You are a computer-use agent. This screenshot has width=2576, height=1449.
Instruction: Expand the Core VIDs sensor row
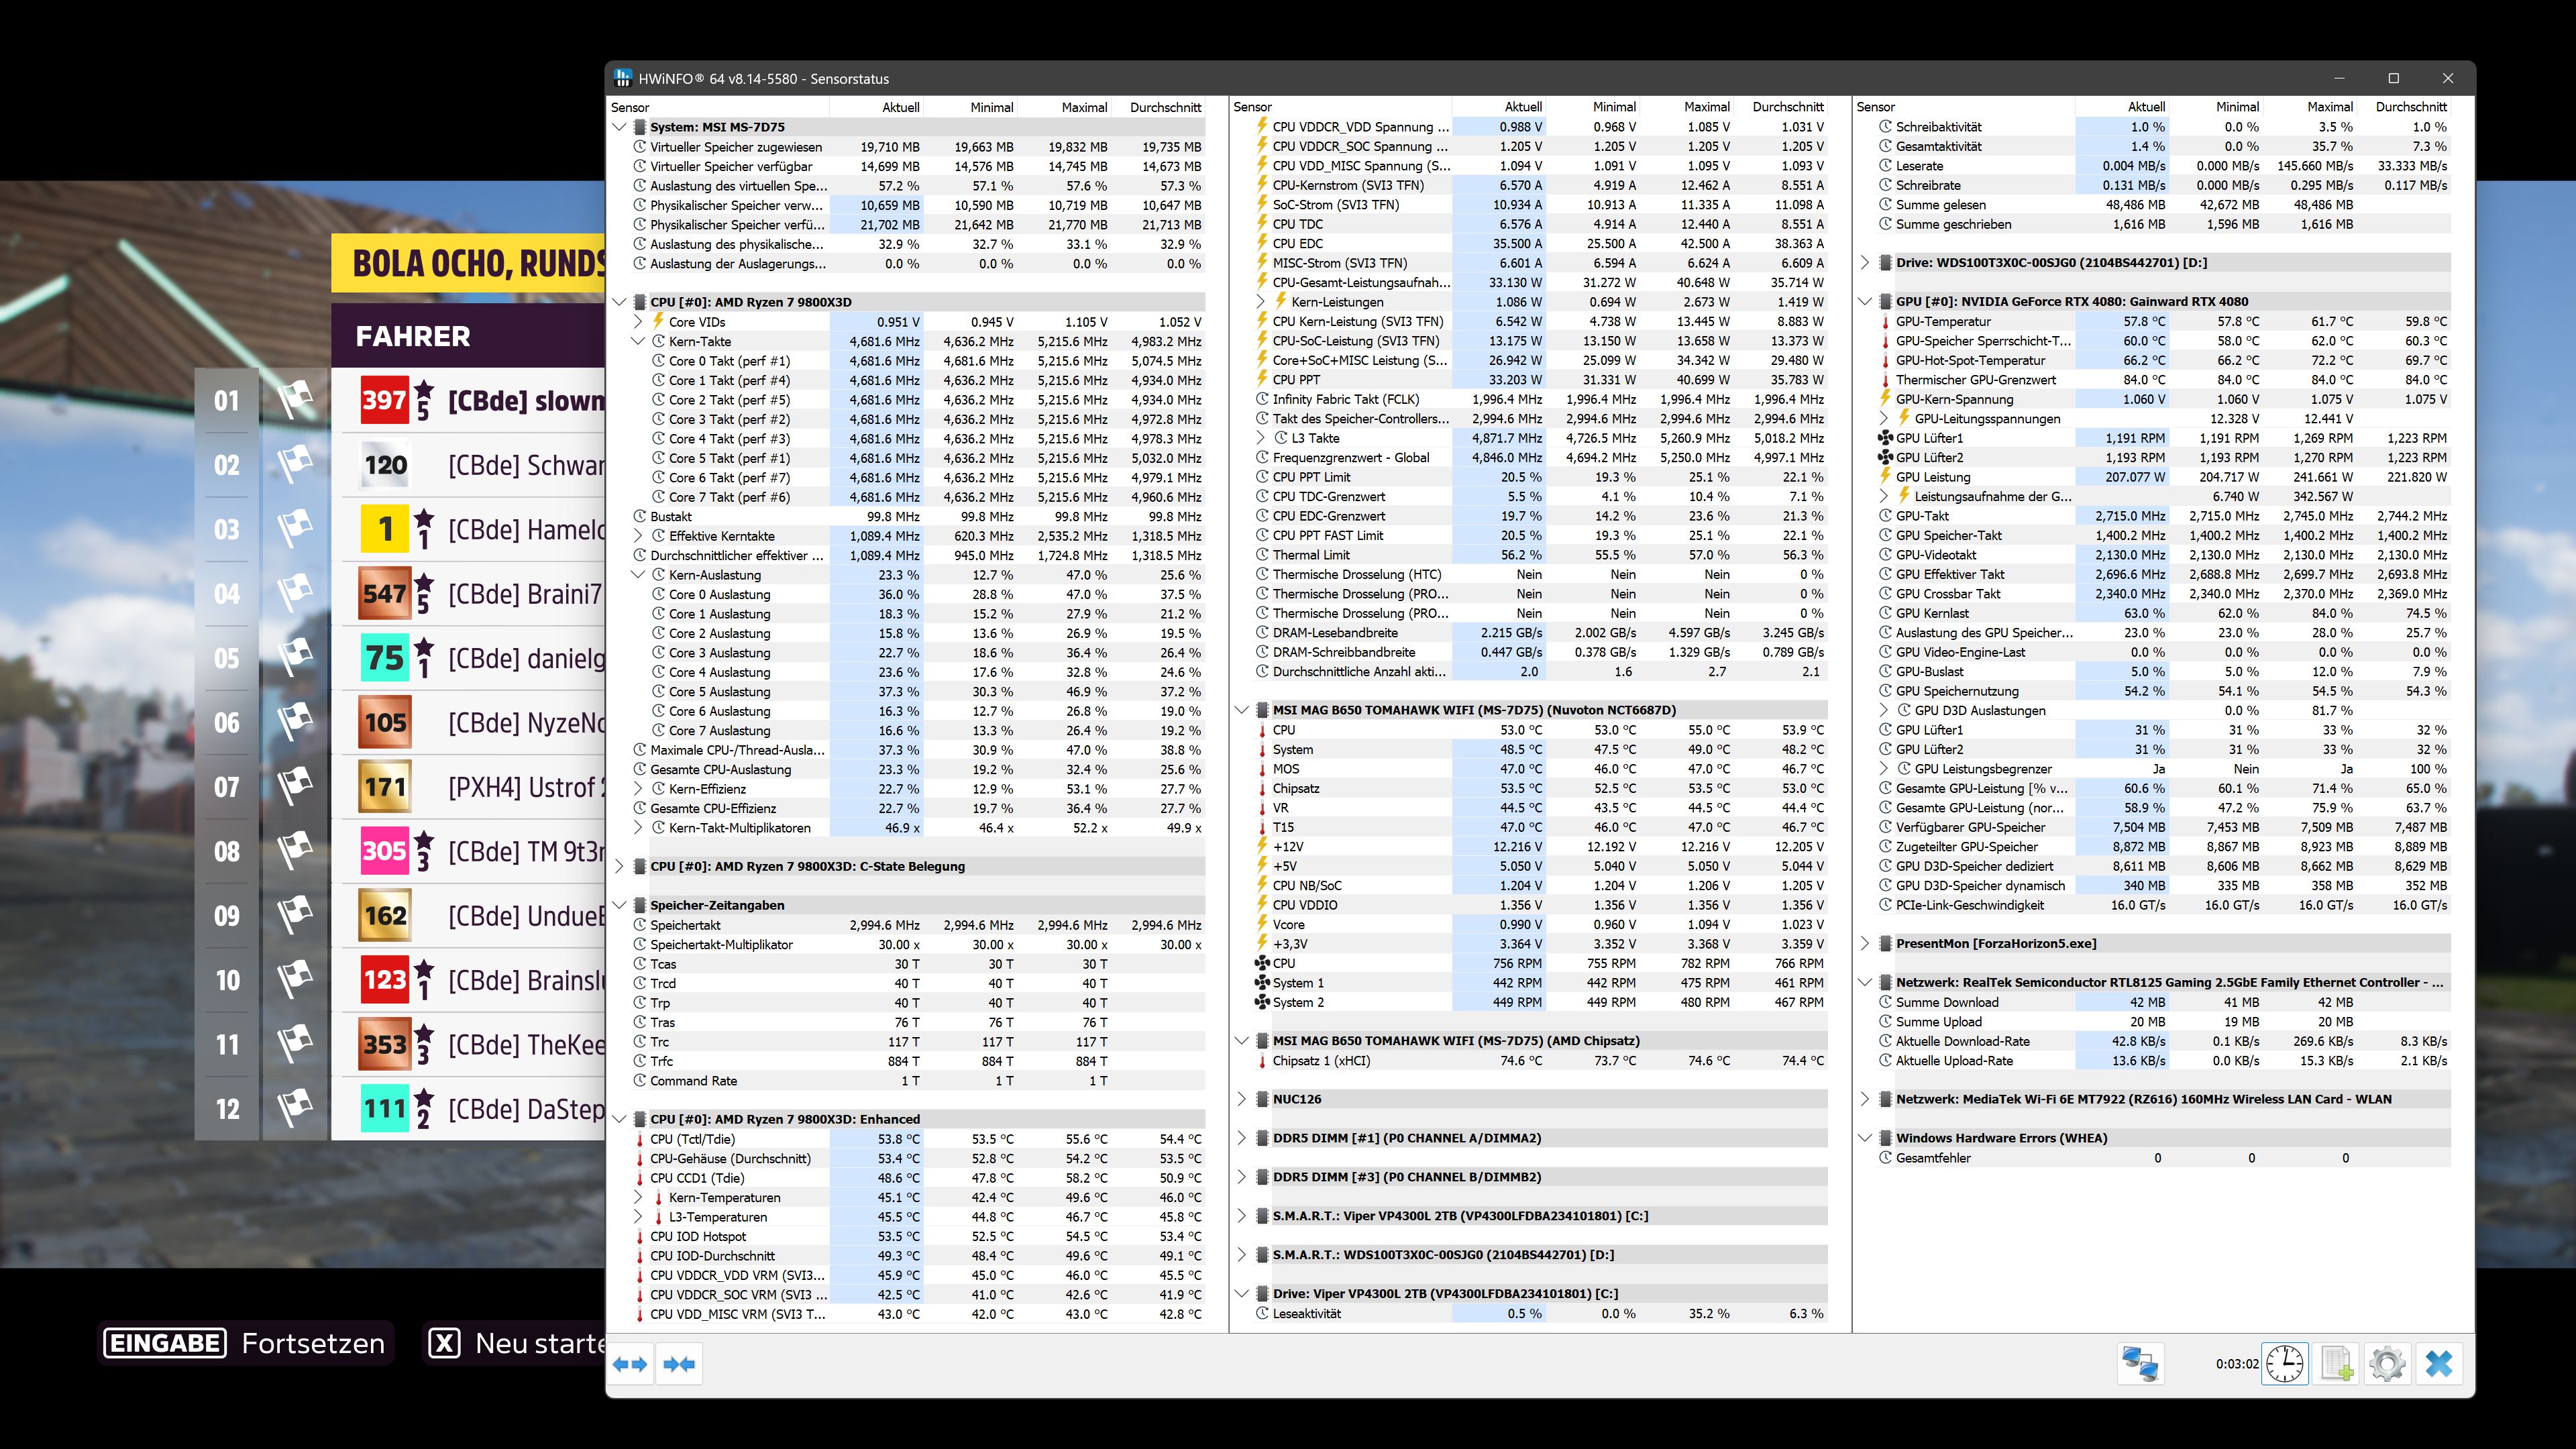(638, 322)
